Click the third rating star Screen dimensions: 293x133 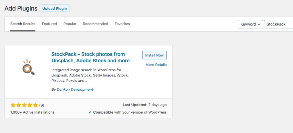[24, 105]
